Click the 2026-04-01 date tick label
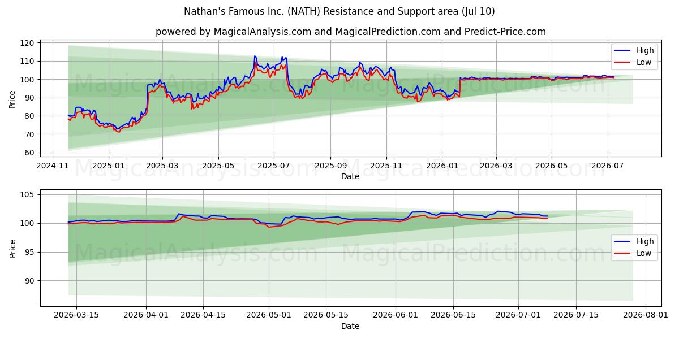 coord(146,316)
